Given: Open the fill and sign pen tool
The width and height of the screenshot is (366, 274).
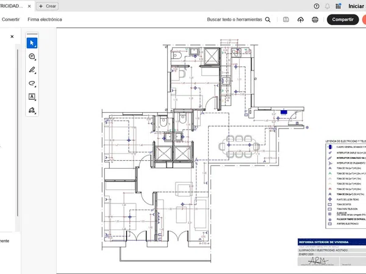Looking at the screenshot, I should pyautogui.click(x=32, y=110).
